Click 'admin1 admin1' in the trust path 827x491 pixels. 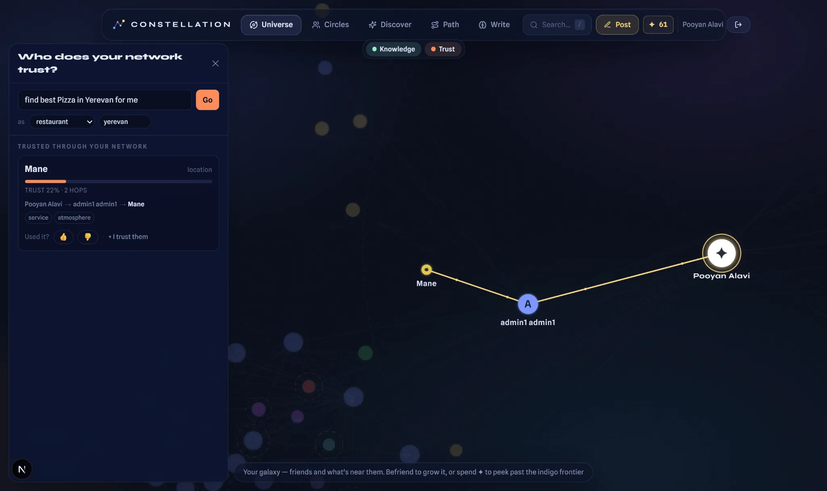[95, 204]
